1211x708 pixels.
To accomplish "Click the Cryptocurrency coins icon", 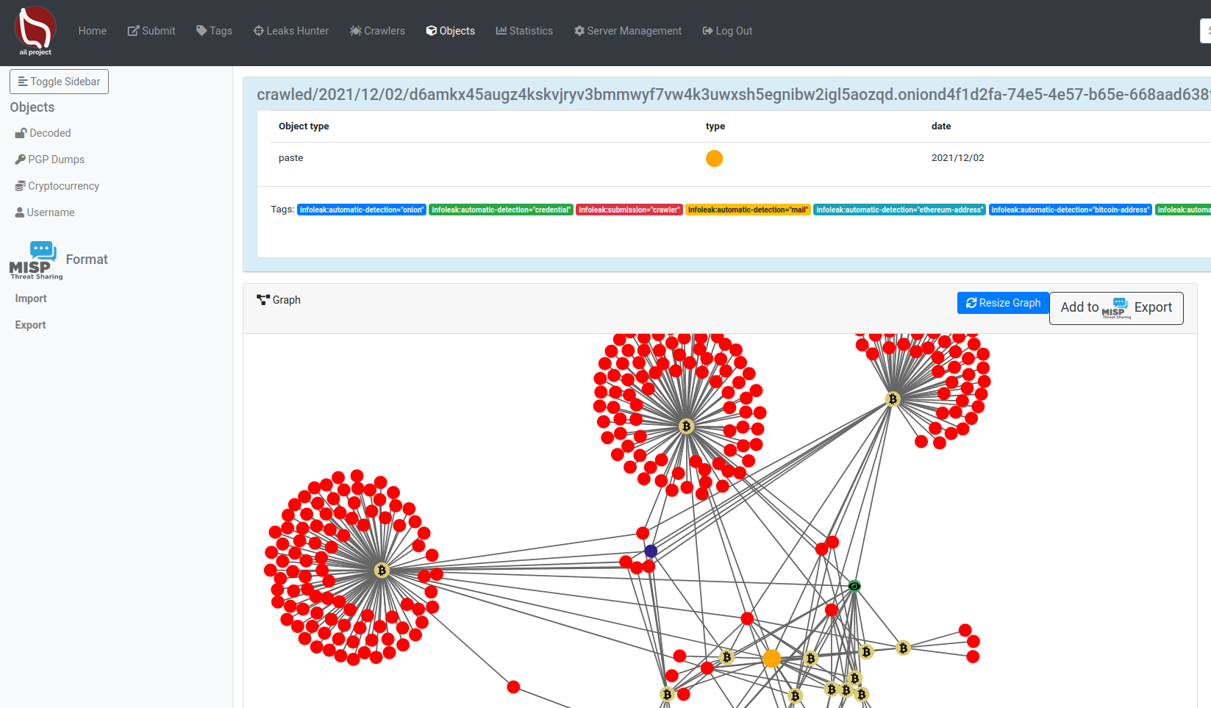I will 20,186.
